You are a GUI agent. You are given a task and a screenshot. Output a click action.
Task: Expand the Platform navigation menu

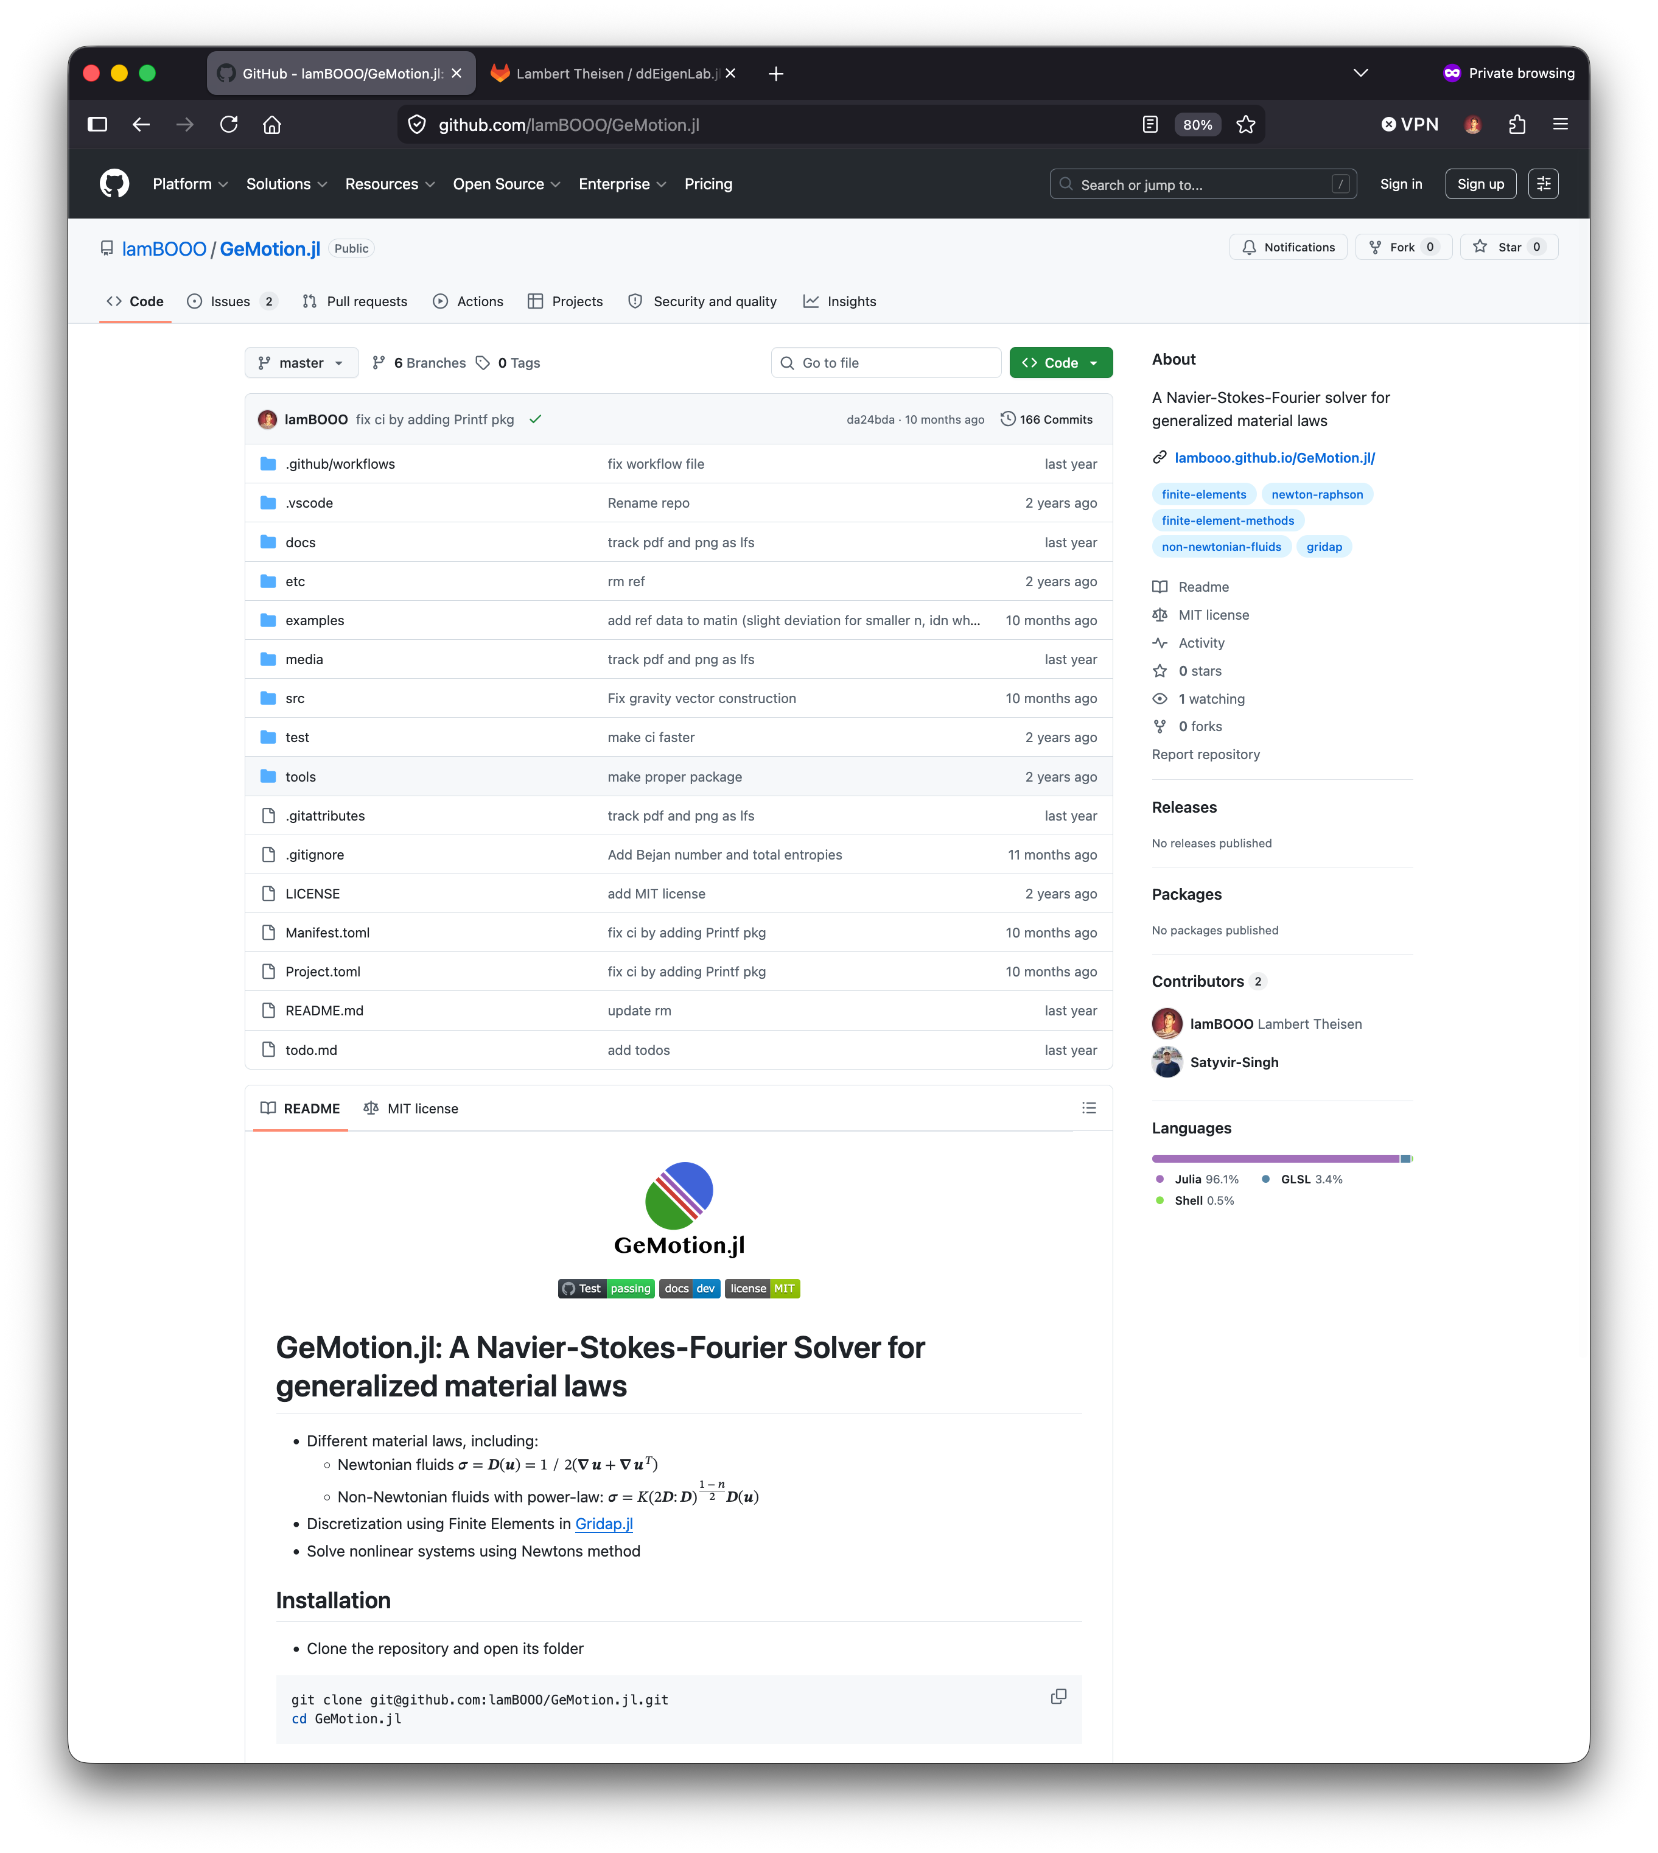(191, 184)
